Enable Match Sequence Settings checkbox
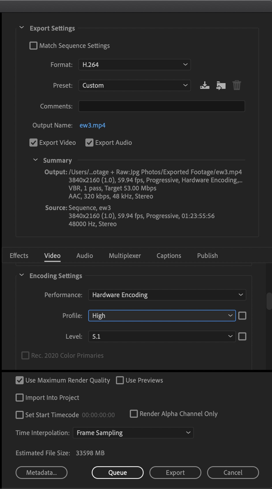The image size is (272, 489). pos(33,46)
